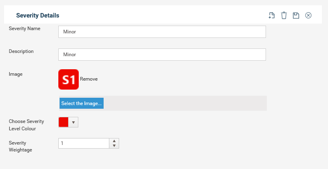Image resolution: width=328 pixels, height=169 pixels.
Task: Focus the Severity Name input field
Action: [162, 32]
